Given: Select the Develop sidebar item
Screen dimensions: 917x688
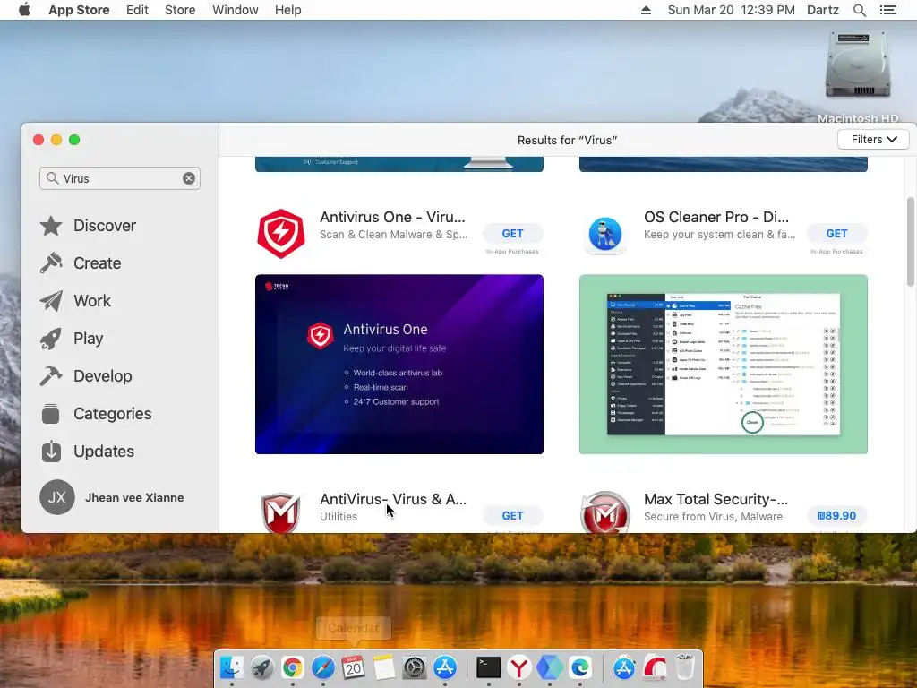Looking at the screenshot, I should (86, 376).
